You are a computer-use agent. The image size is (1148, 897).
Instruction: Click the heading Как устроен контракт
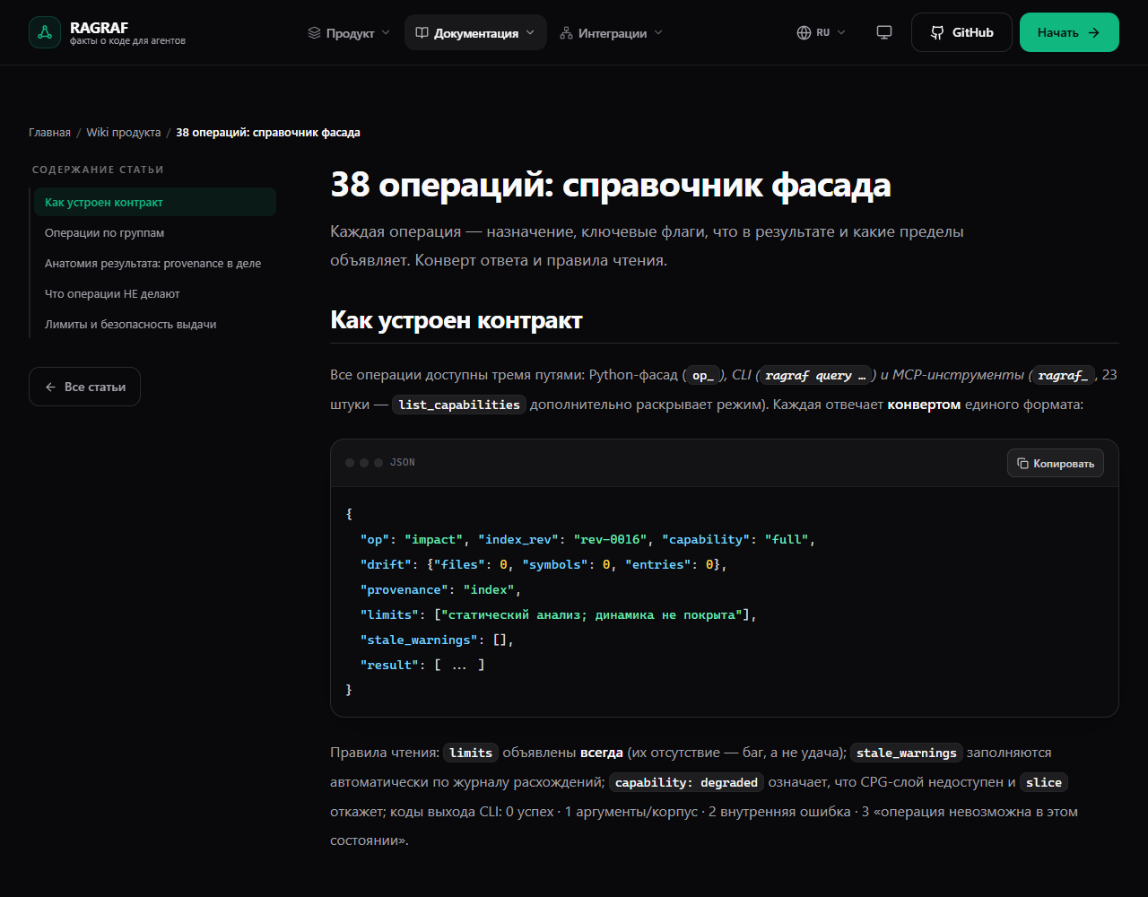(457, 319)
